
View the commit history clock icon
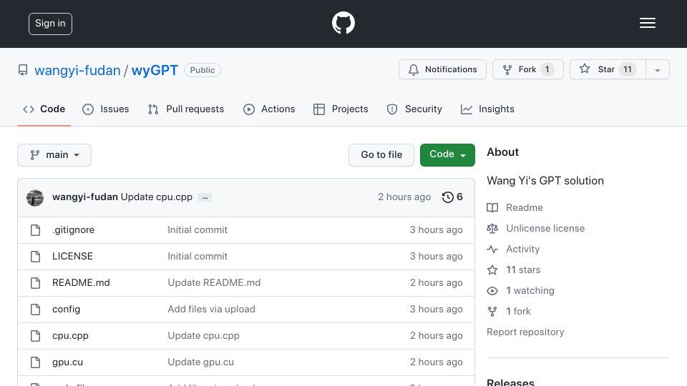pyautogui.click(x=447, y=197)
